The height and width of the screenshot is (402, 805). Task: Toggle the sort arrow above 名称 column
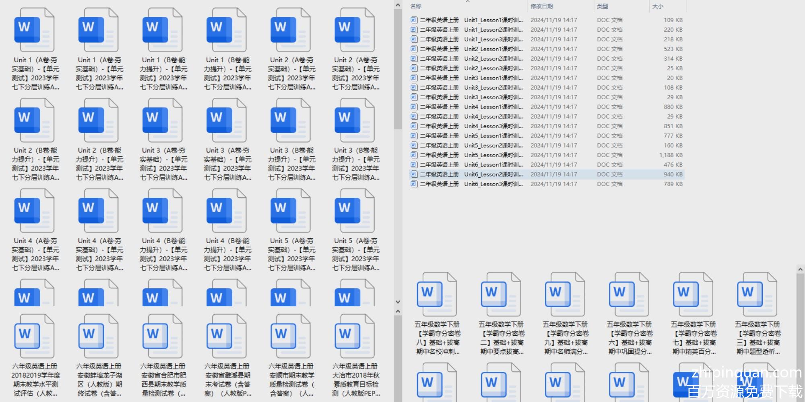tap(468, 2)
